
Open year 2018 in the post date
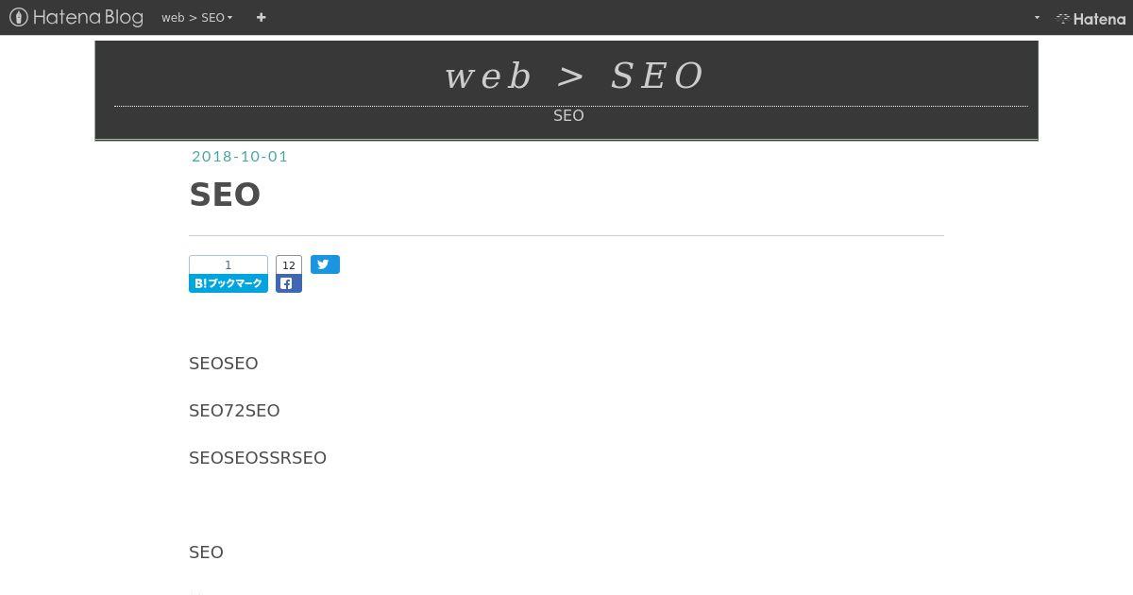click(x=211, y=157)
